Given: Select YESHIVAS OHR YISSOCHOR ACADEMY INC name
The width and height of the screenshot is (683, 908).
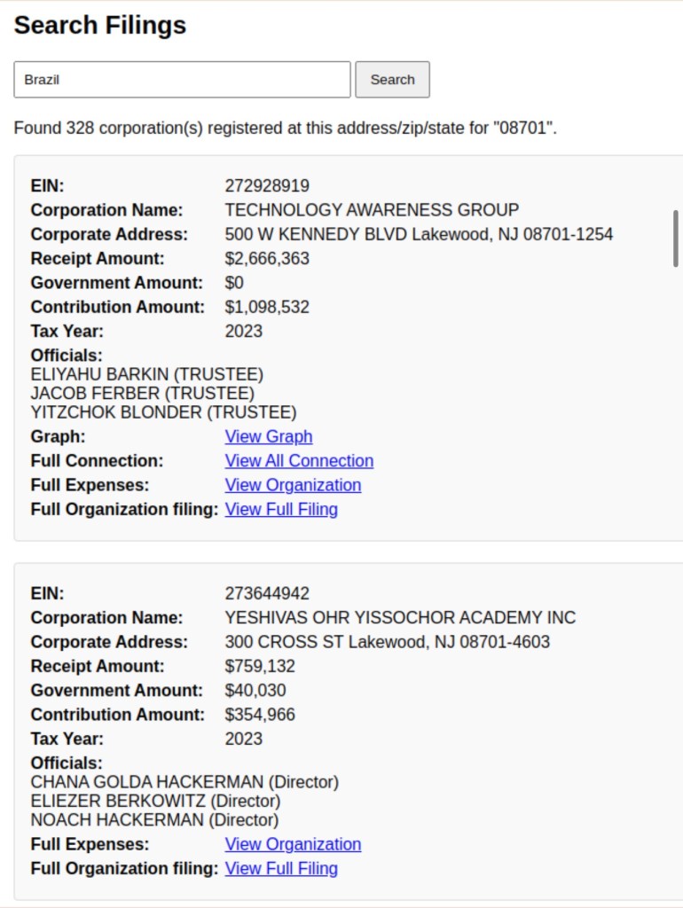Looking at the screenshot, I should point(400,618).
